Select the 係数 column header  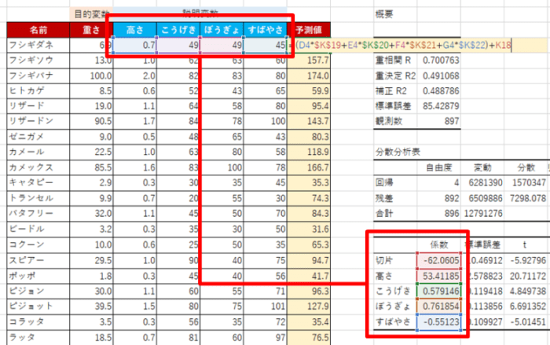[x=438, y=244]
